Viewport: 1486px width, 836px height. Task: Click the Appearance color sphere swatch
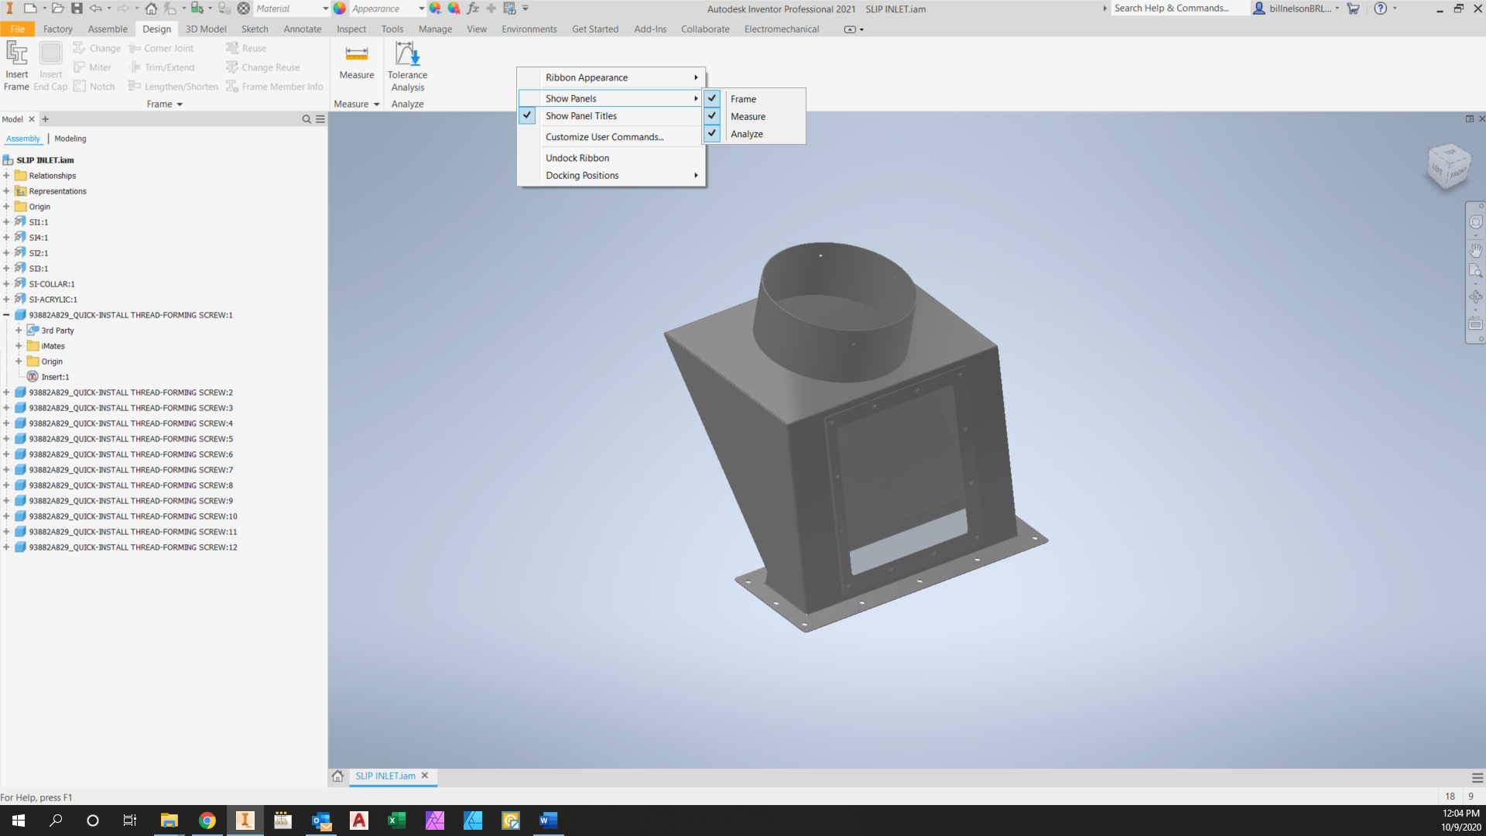[x=340, y=9]
